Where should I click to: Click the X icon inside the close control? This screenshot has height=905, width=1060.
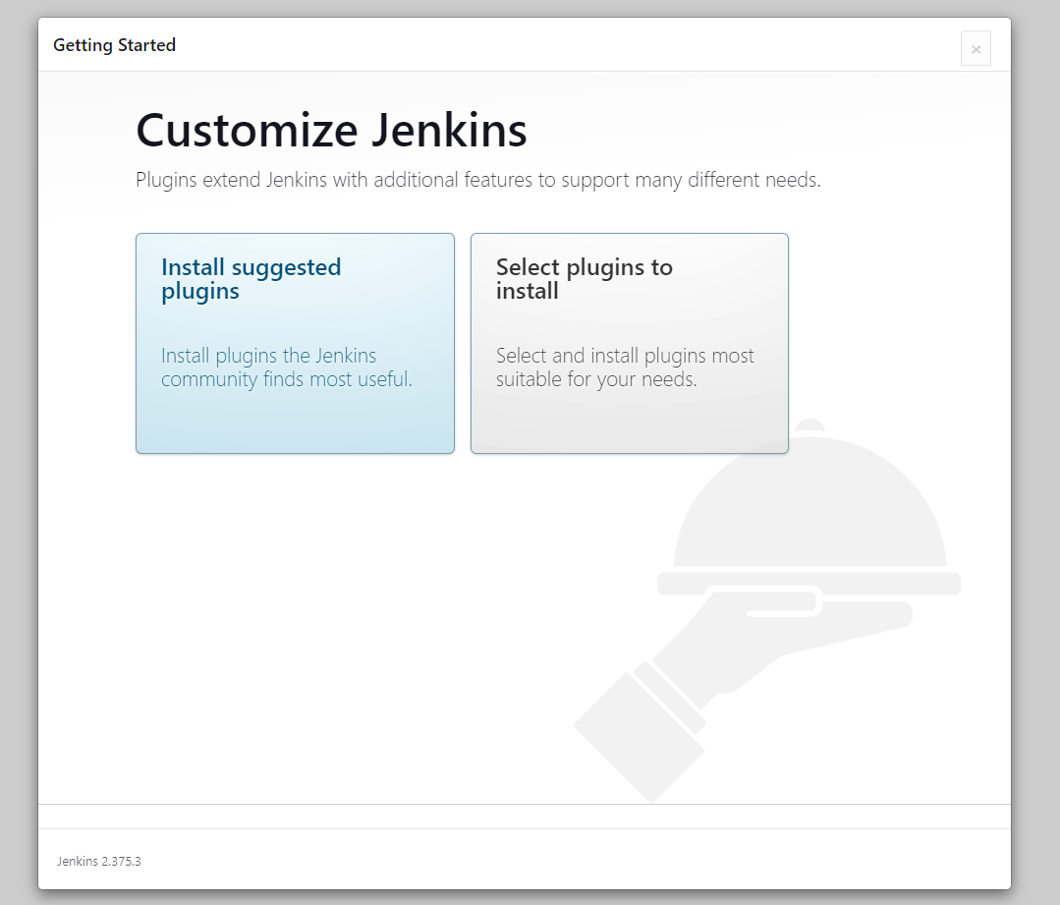coord(976,48)
